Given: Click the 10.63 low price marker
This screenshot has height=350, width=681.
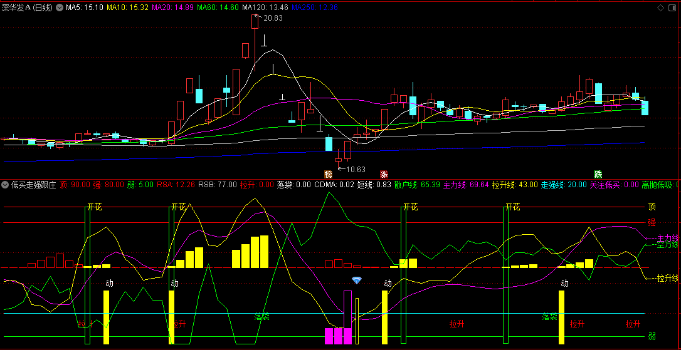Looking at the screenshot, I should click(x=354, y=169).
